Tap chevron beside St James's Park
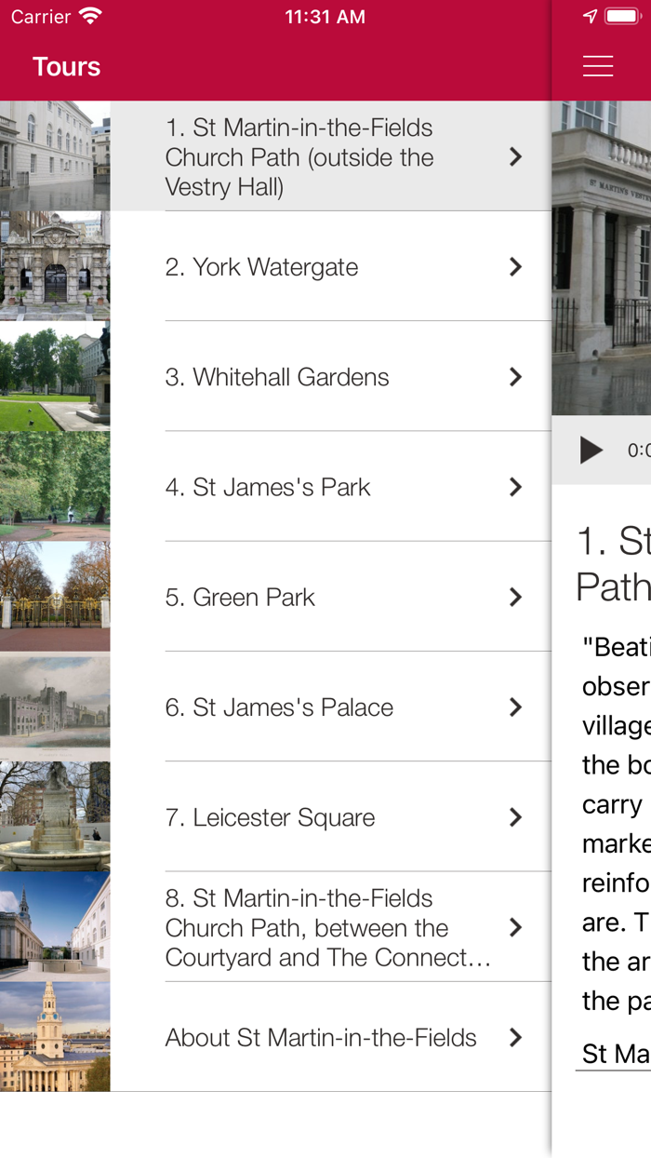This screenshot has height=1158, width=651. tap(515, 487)
